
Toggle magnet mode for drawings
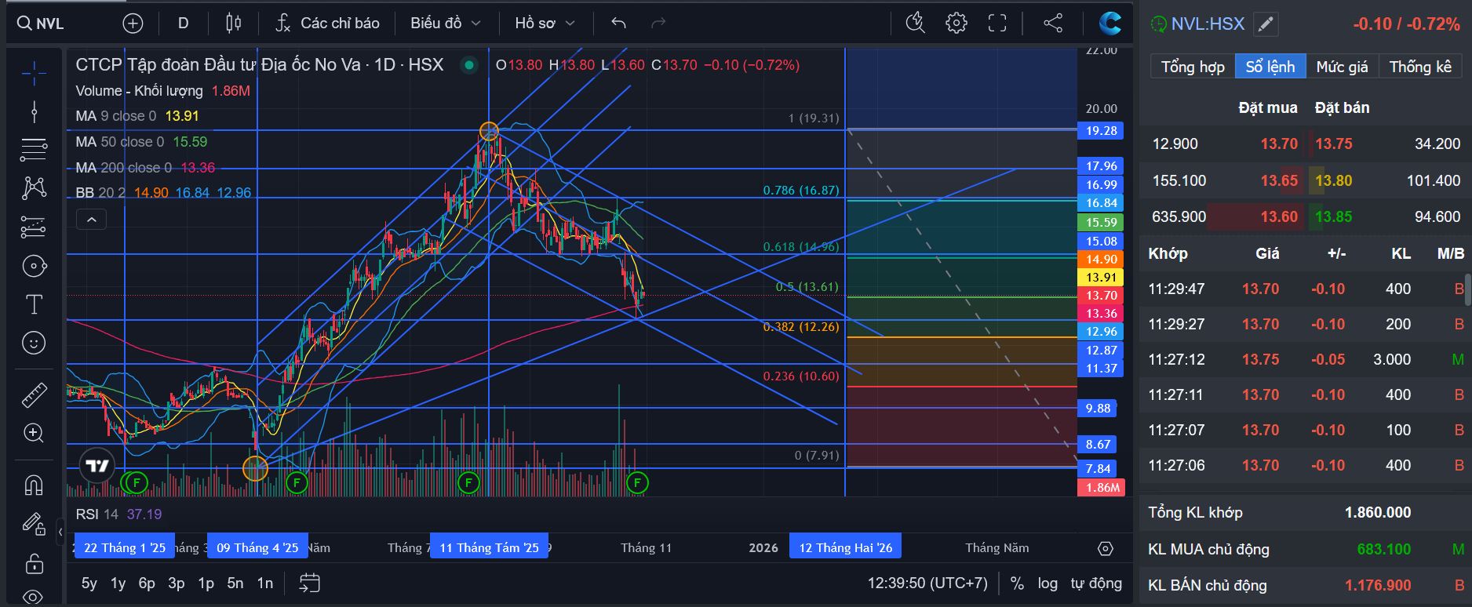(x=34, y=485)
